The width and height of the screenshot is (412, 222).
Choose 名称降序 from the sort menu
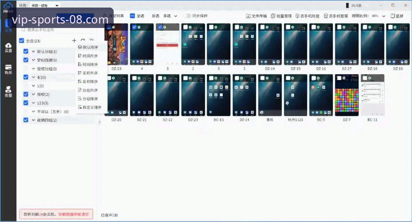(x=91, y=81)
